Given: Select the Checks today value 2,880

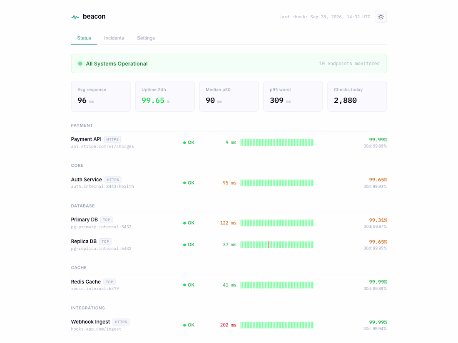Looking at the screenshot, I should tap(345, 100).
